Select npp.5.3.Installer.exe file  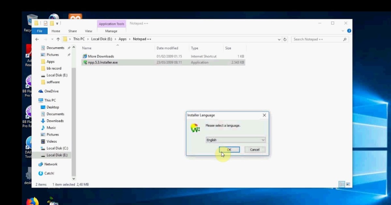tap(163, 62)
